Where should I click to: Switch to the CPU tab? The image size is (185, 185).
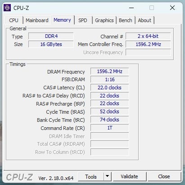coord(14,20)
